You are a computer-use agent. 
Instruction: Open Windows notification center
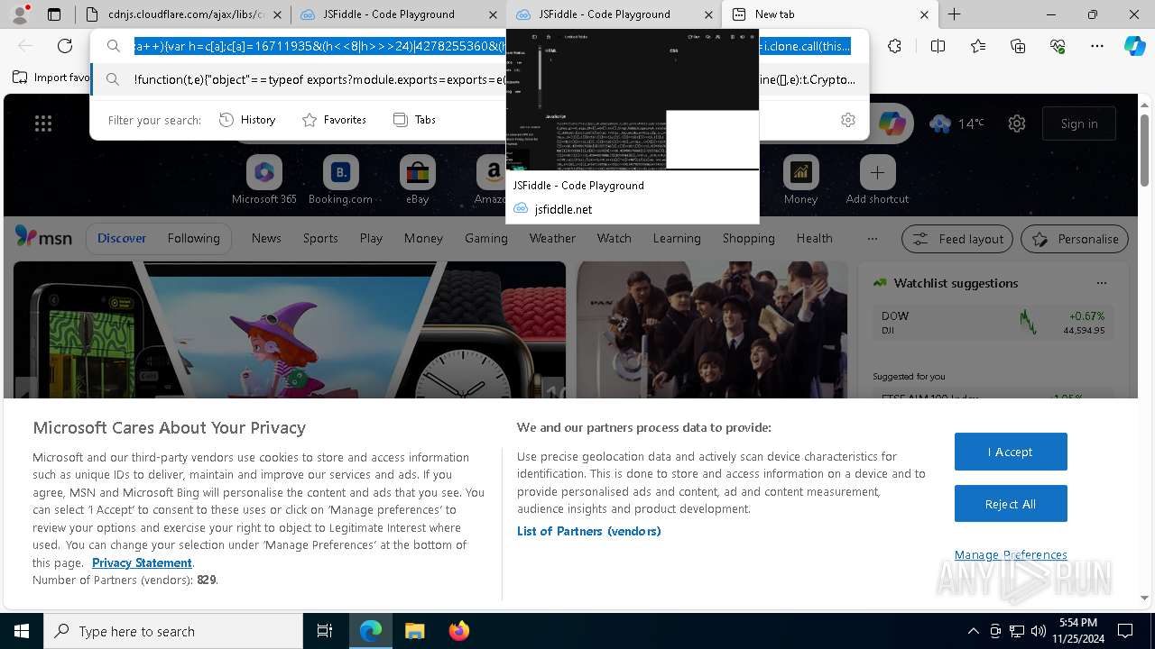[x=1125, y=631]
